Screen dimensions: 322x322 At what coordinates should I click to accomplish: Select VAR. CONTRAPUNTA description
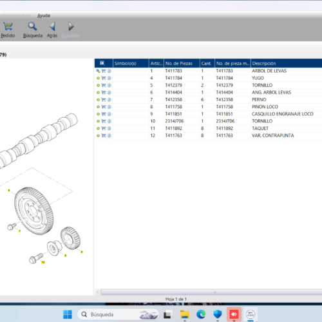click(x=273, y=136)
